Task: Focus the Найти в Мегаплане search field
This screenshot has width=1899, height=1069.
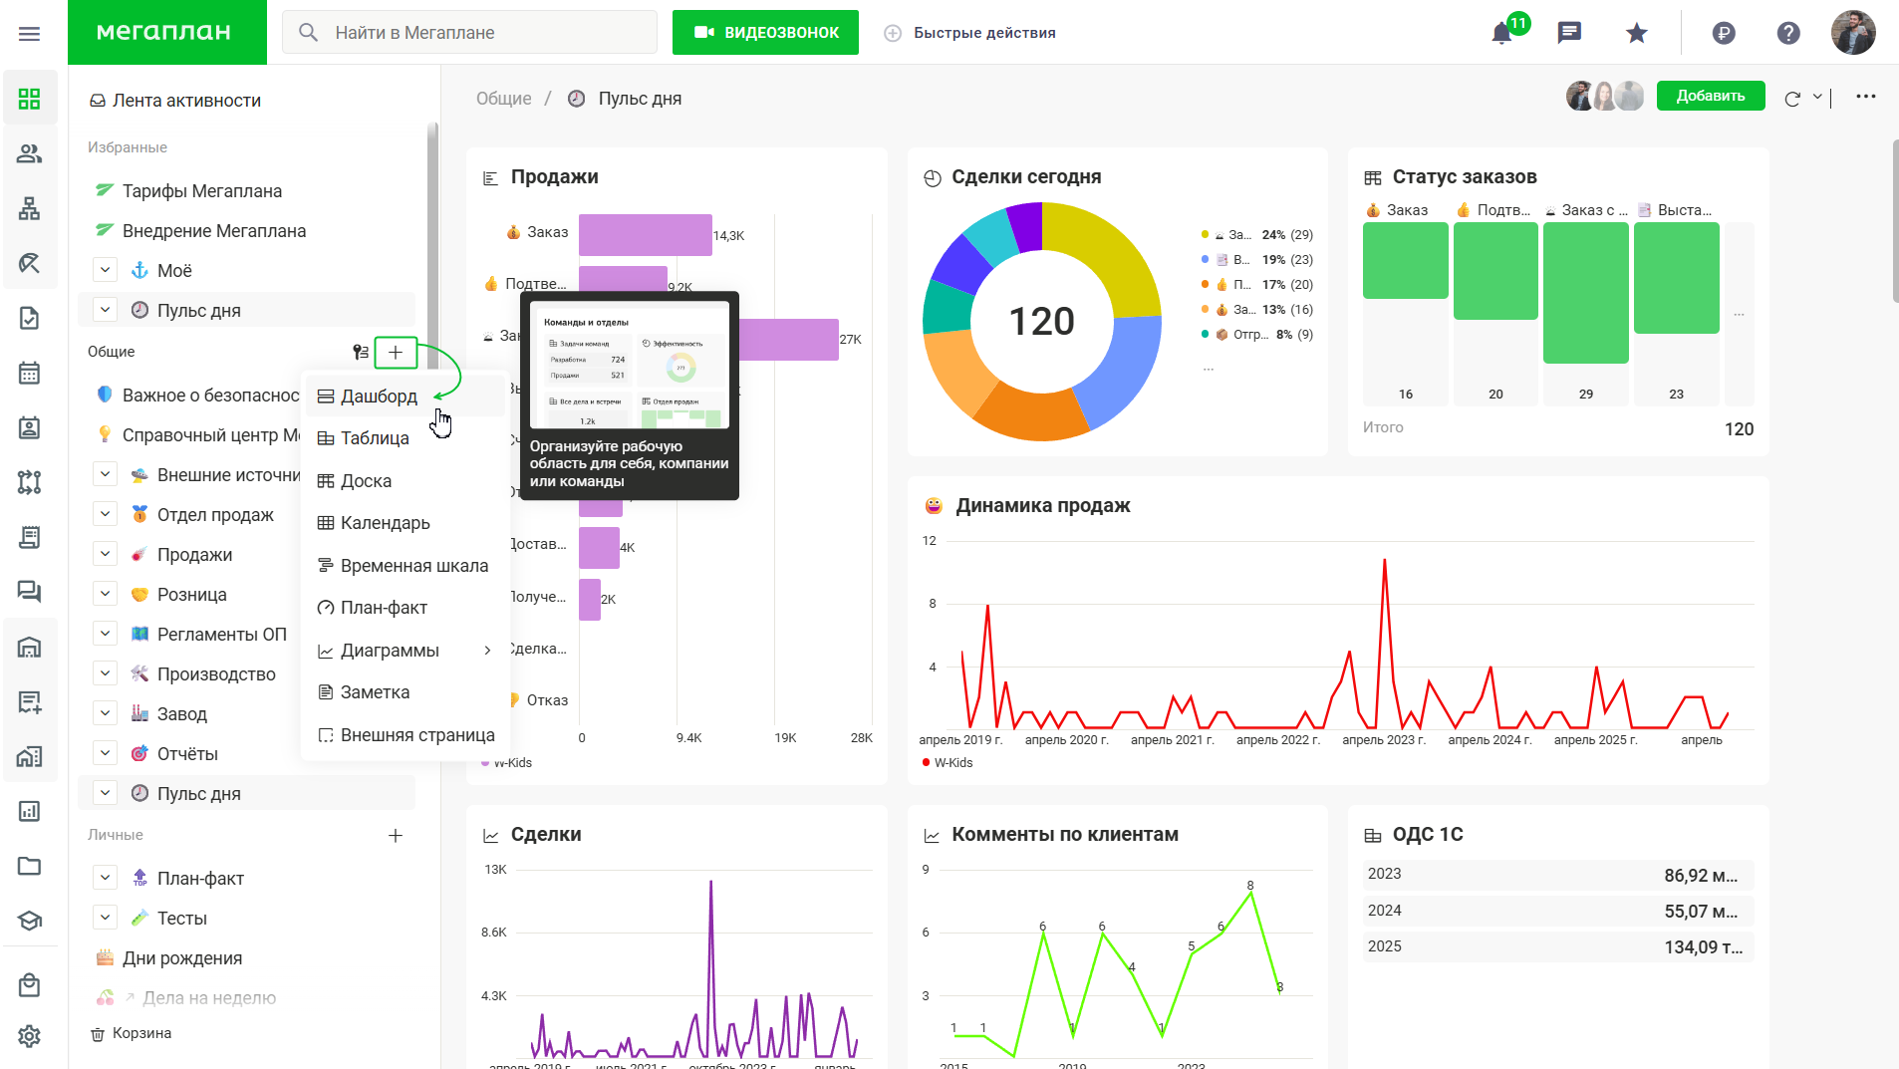Action: (x=469, y=32)
